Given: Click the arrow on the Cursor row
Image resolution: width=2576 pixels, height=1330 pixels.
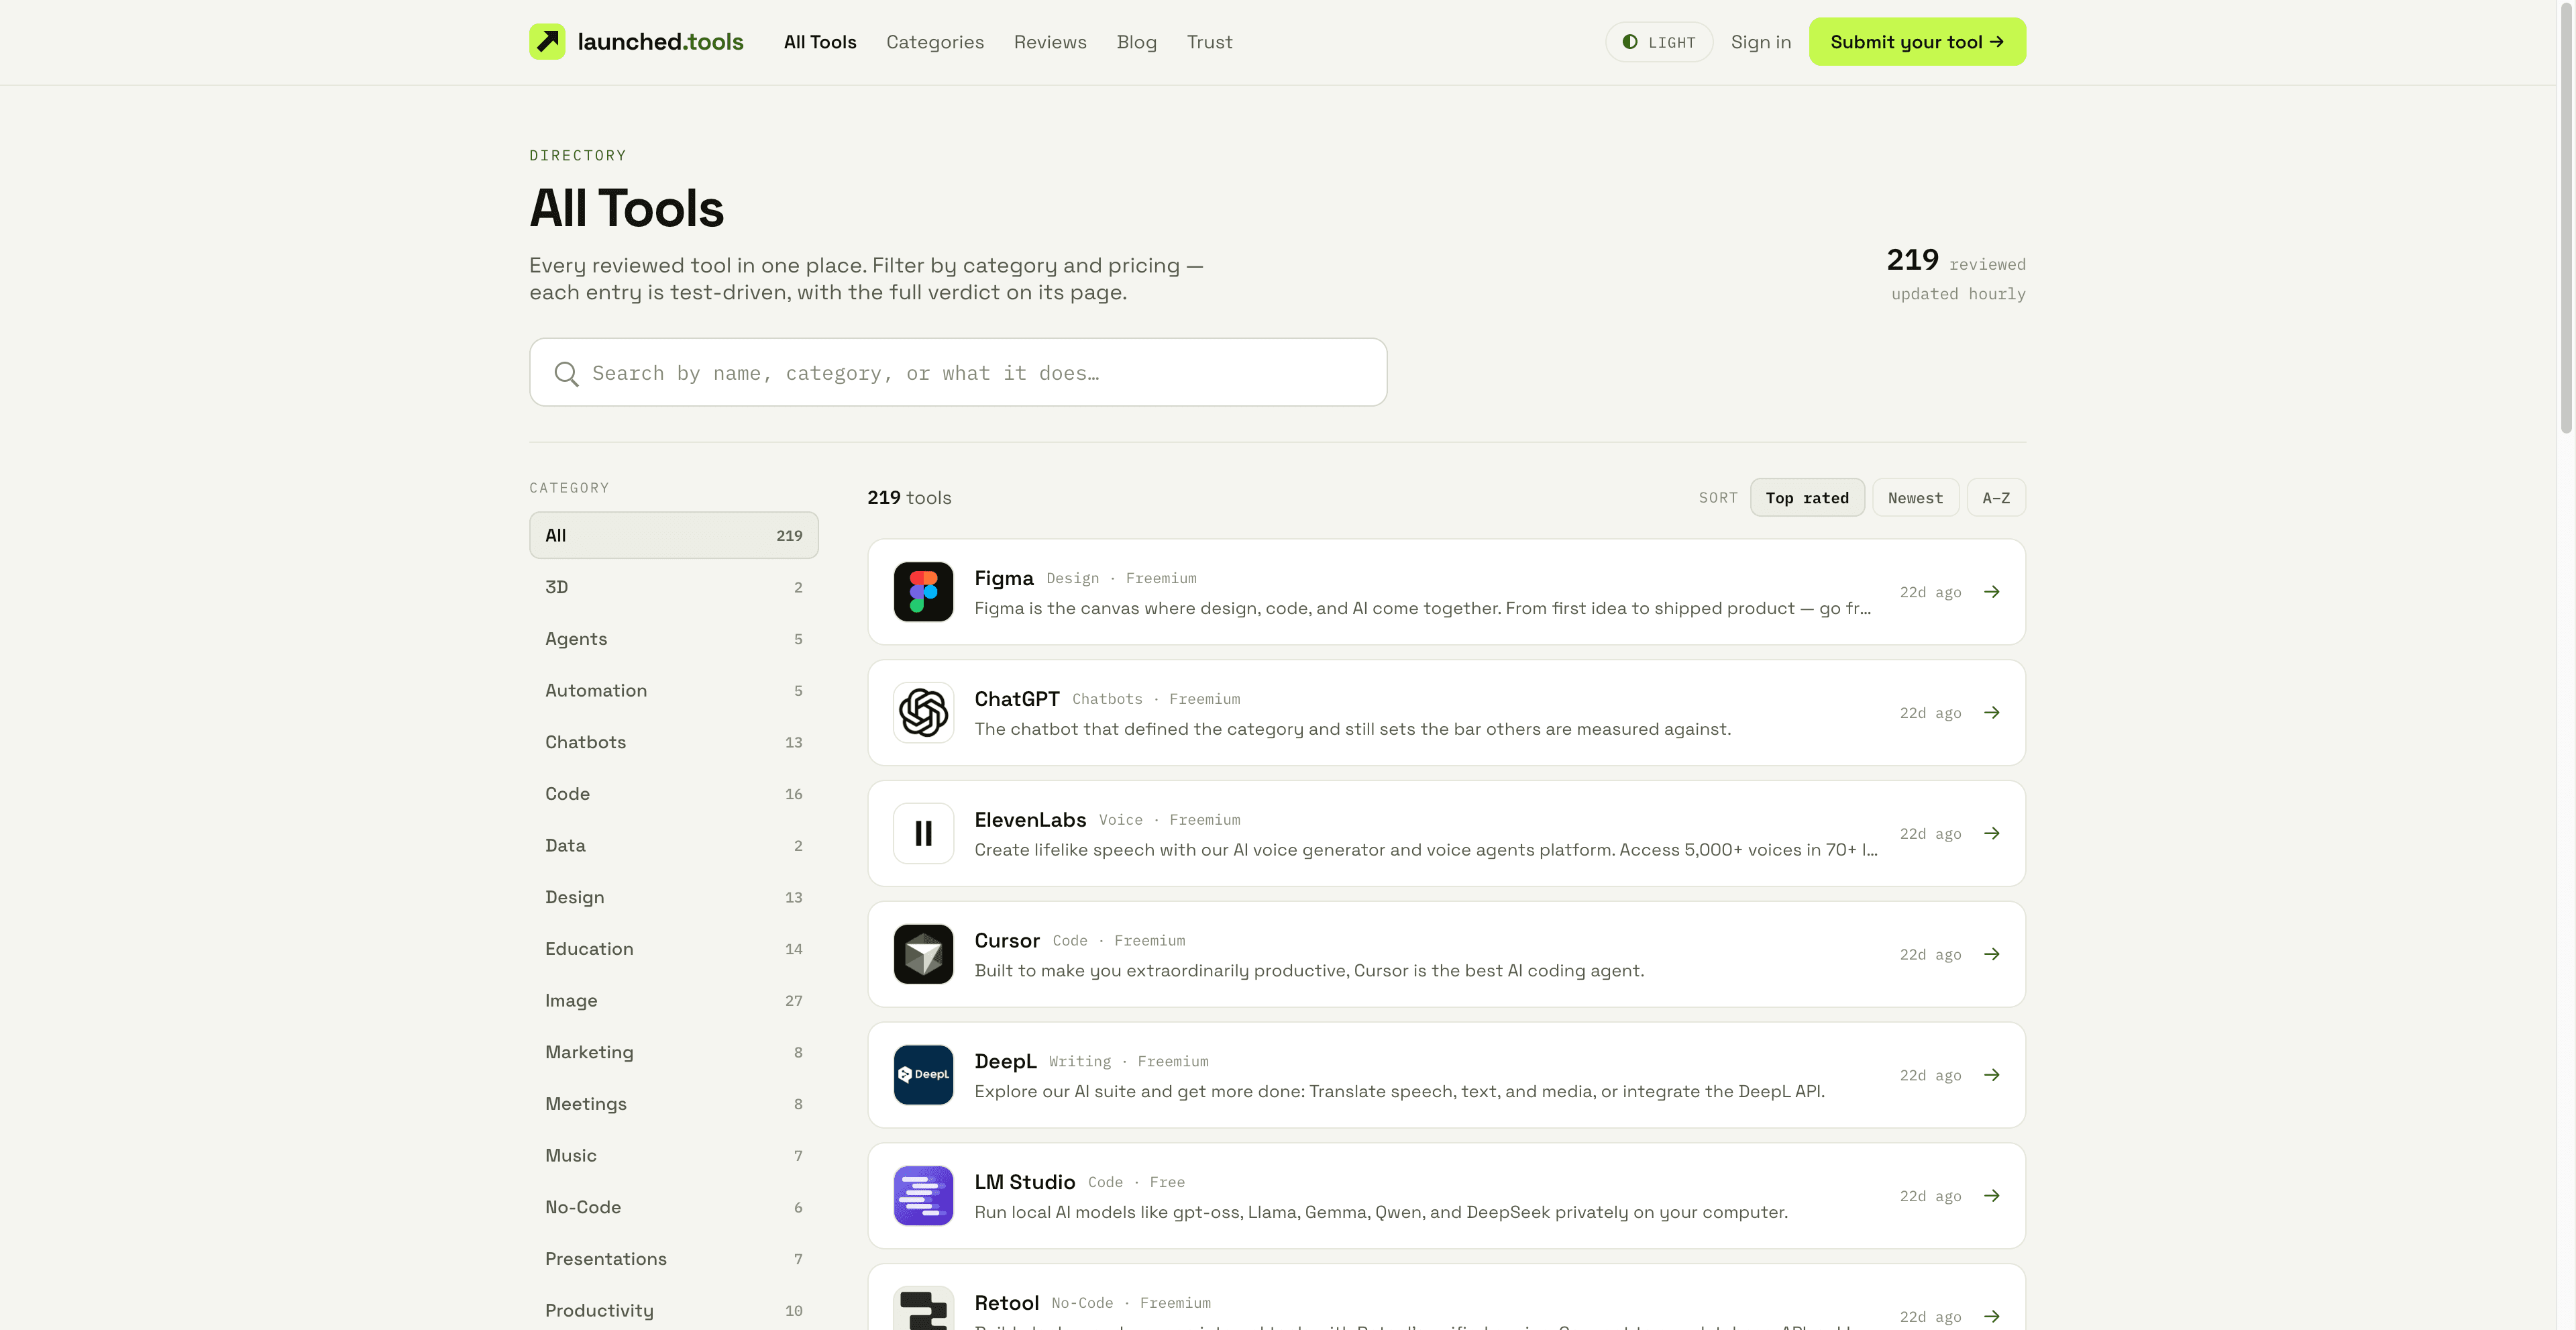Looking at the screenshot, I should (1992, 954).
